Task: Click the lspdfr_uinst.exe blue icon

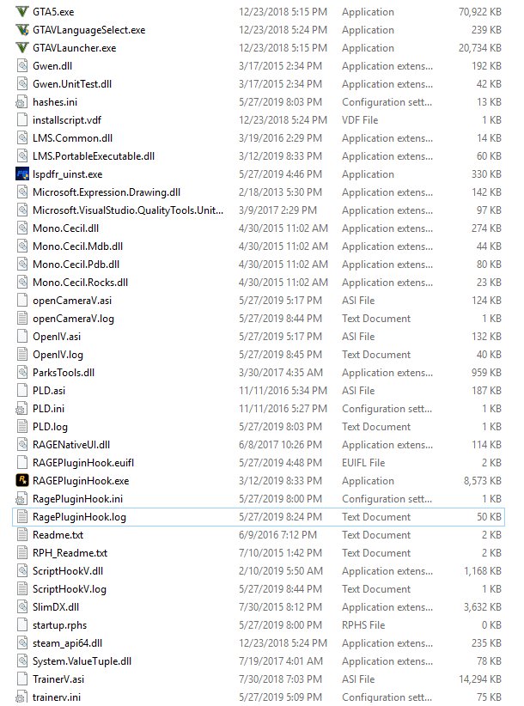Action: pos(22,174)
